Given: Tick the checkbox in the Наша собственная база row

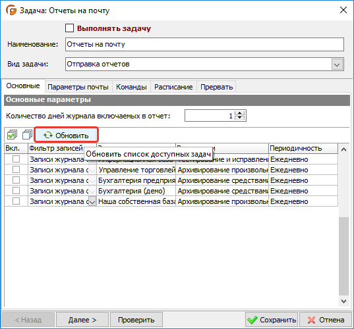Looking at the screenshot, I should (16, 201).
